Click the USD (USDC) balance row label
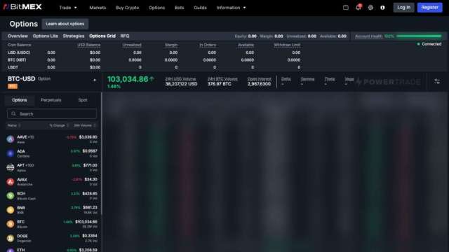 coord(19,52)
